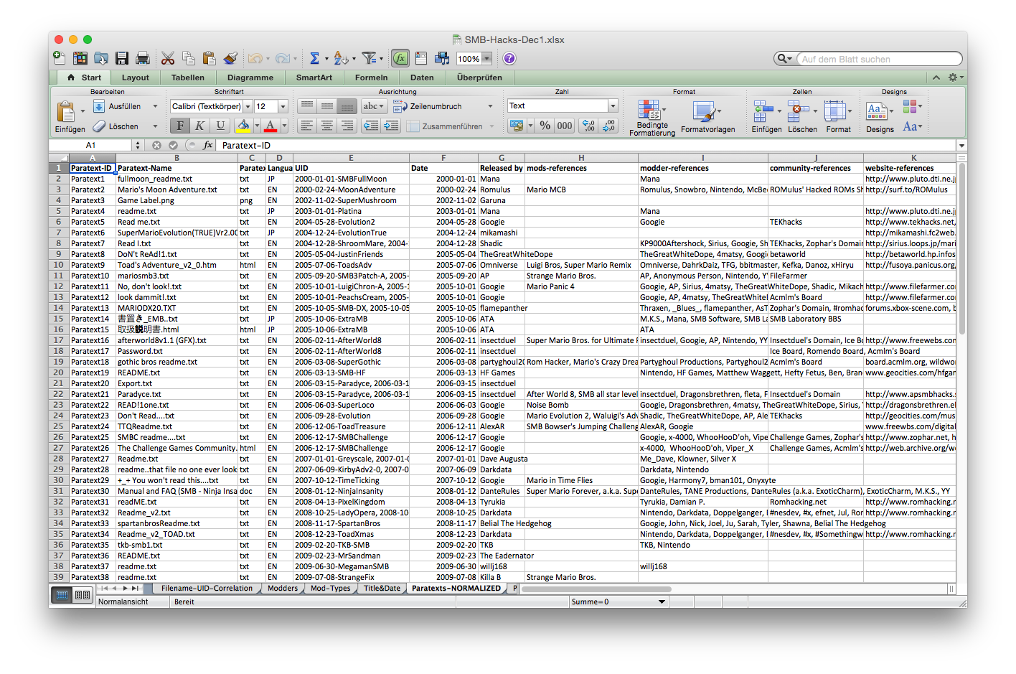
Task: Click the percent style number format icon
Action: click(x=545, y=126)
